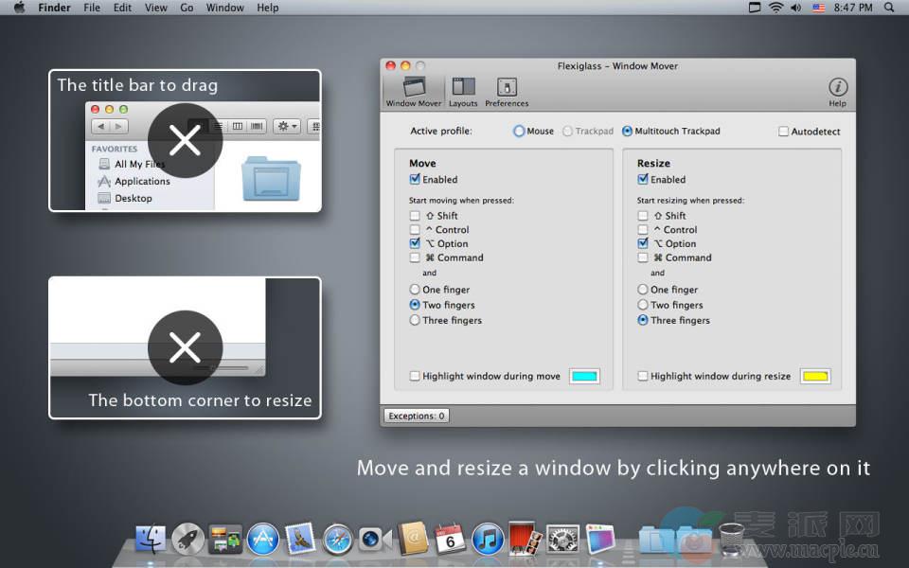909x568 pixels.
Task: Open the Go menu
Action: (x=187, y=8)
